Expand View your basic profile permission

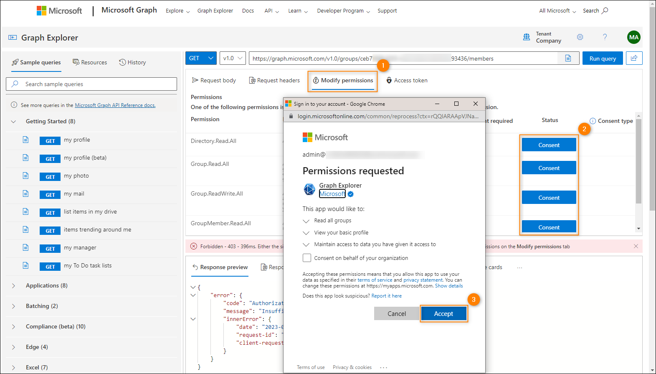[x=306, y=233]
